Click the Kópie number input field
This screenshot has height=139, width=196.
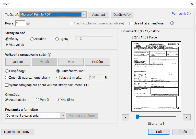tap(20, 23)
